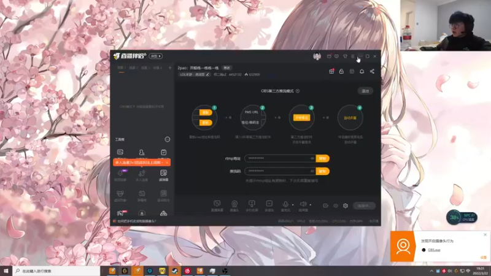Copy the stream key with orange button
The height and width of the screenshot is (276, 491).
(x=323, y=171)
